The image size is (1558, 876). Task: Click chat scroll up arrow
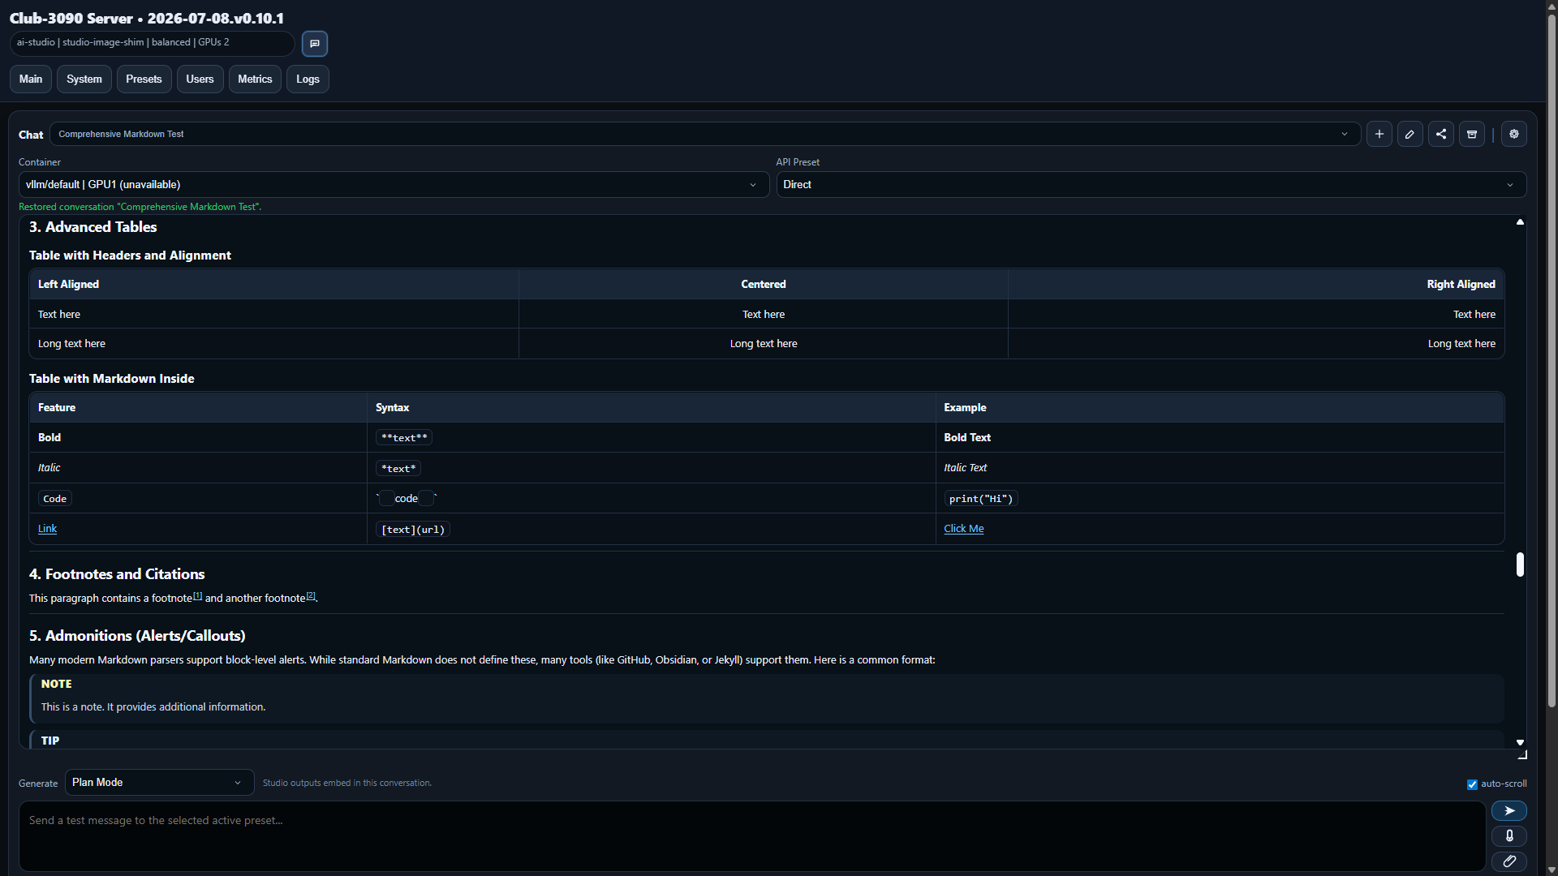tap(1520, 221)
